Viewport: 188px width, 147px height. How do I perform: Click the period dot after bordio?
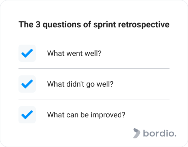(x=175, y=136)
